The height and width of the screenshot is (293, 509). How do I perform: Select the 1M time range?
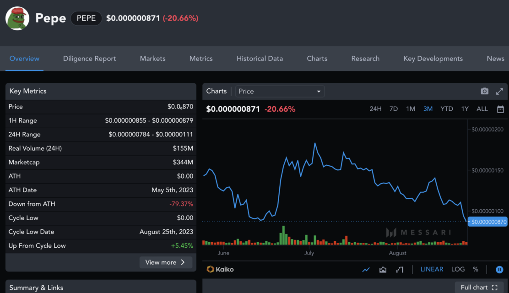pos(410,109)
